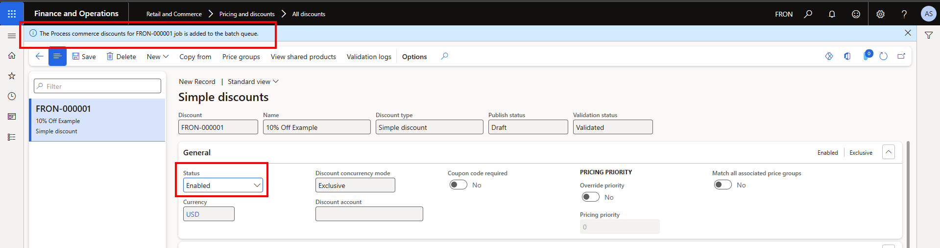Open the Status dropdown

pos(223,186)
